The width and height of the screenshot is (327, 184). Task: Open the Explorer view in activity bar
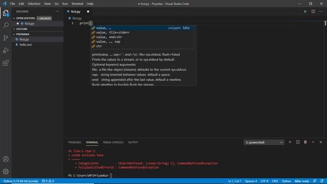6,13
